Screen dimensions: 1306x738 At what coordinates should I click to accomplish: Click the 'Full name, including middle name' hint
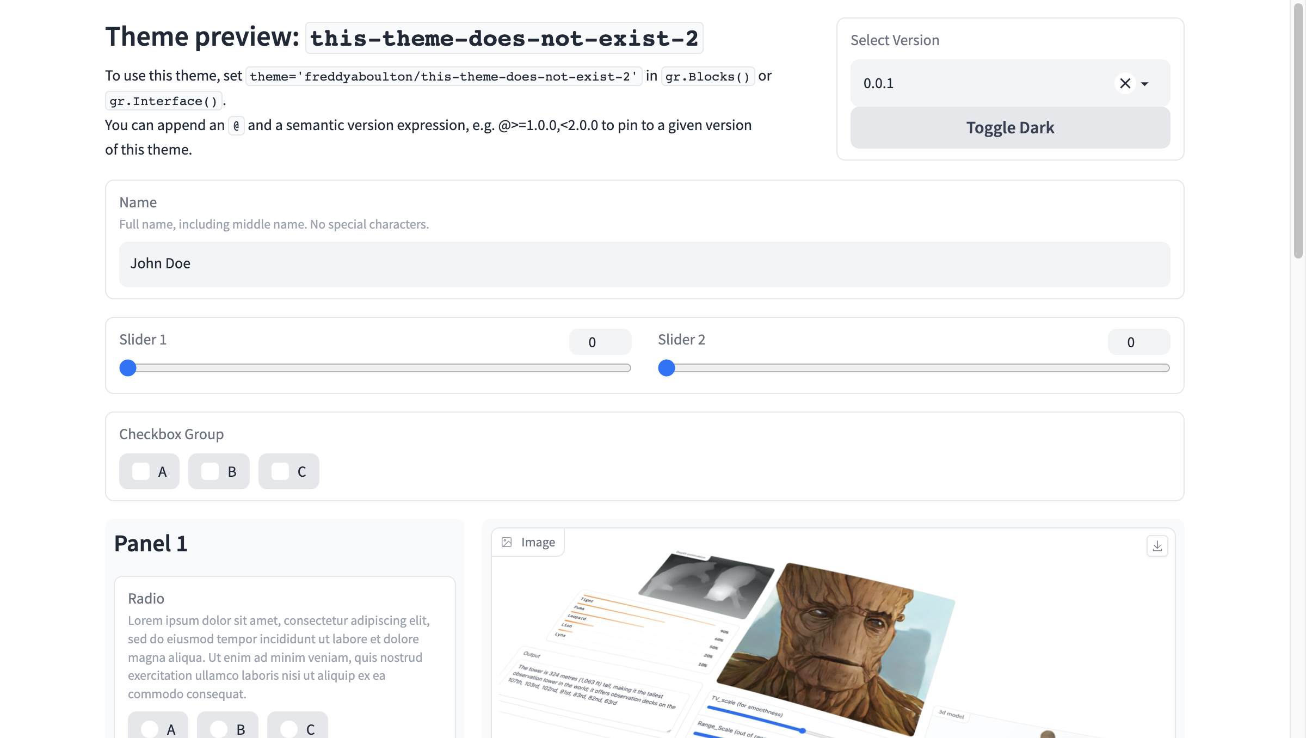(x=274, y=224)
